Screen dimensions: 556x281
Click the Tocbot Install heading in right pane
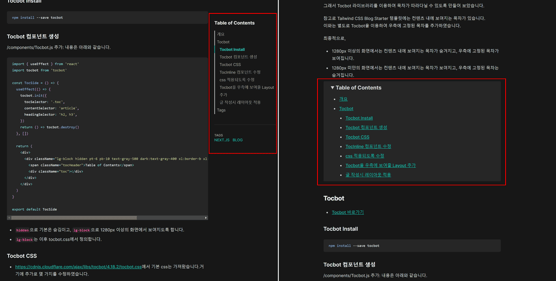pyautogui.click(x=341, y=229)
